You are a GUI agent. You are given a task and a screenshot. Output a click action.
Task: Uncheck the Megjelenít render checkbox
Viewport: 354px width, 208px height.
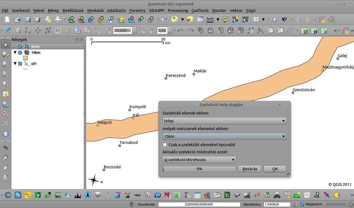[302, 205]
